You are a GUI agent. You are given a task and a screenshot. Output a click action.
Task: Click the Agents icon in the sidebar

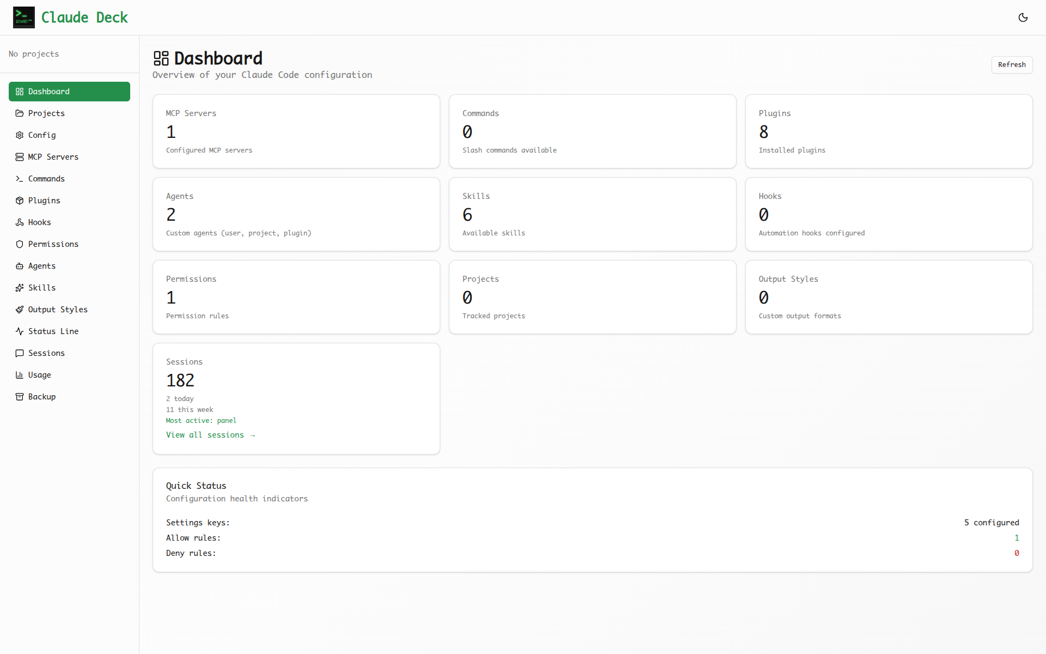19,265
